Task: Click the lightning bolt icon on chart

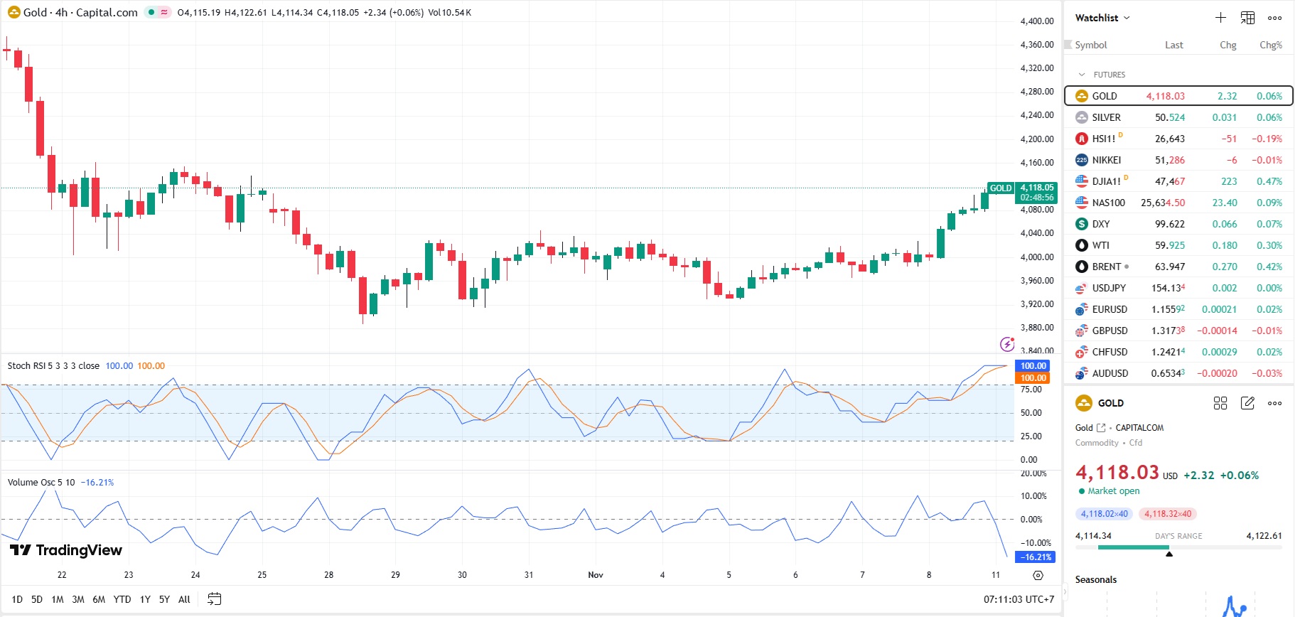Action: coord(1007,344)
